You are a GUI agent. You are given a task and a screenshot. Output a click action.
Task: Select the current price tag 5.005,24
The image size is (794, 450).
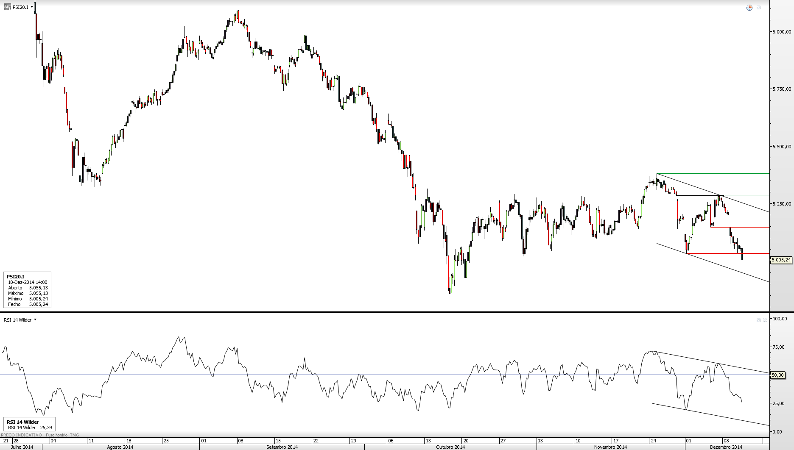(781, 260)
